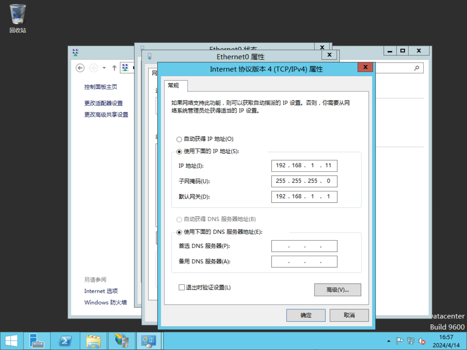The width and height of the screenshot is (467, 350).
Task: Close the Ethernet0 属性 window
Action: [x=329, y=55]
